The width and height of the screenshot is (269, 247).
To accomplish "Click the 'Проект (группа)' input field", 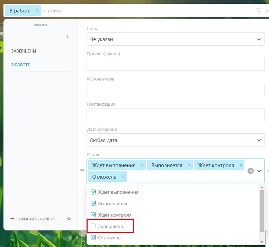I will (176, 64).
